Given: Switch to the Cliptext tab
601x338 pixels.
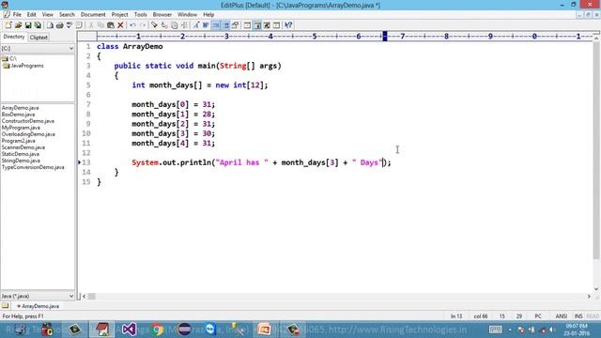Looking at the screenshot, I should point(39,38).
